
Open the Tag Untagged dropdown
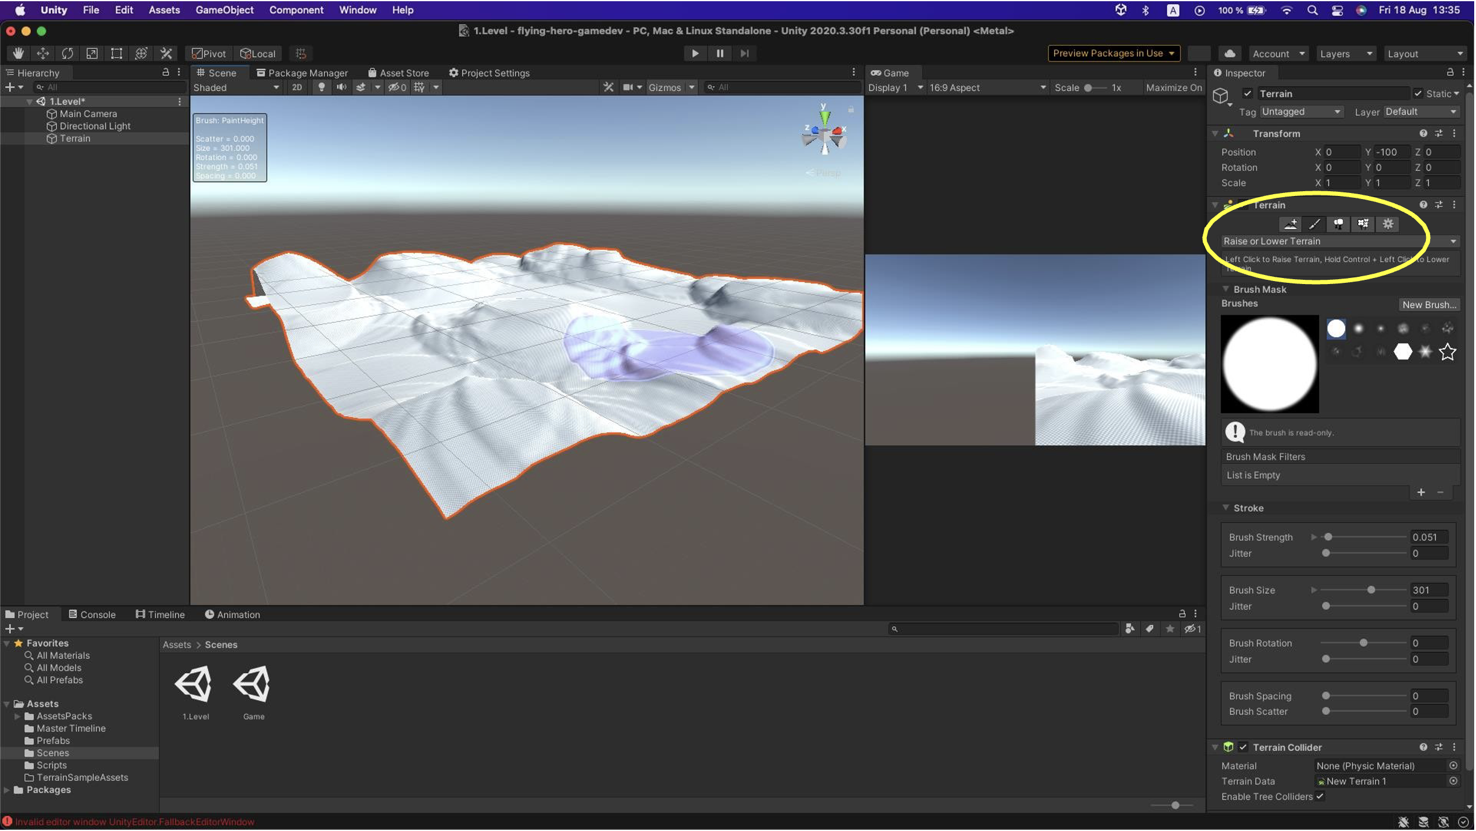(1300, 112)
